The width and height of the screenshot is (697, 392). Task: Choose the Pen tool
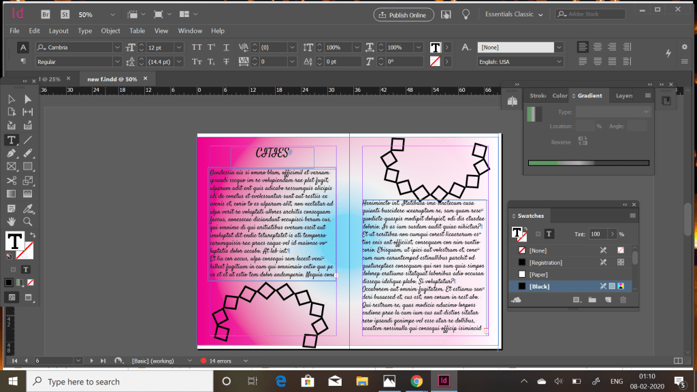[12, 153]
